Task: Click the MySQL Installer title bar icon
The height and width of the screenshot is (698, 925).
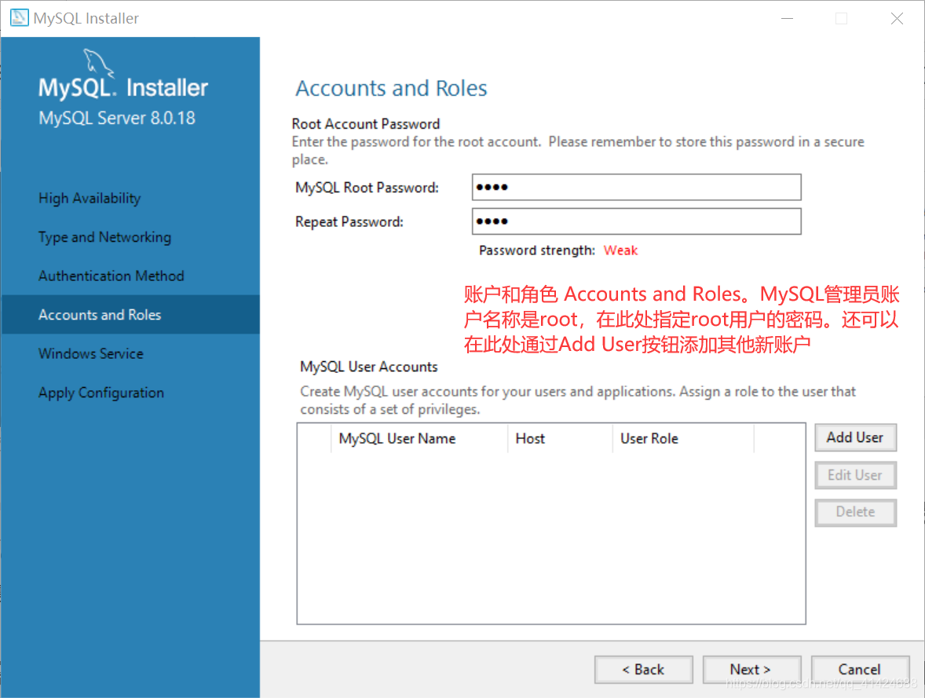Action: 19,18
